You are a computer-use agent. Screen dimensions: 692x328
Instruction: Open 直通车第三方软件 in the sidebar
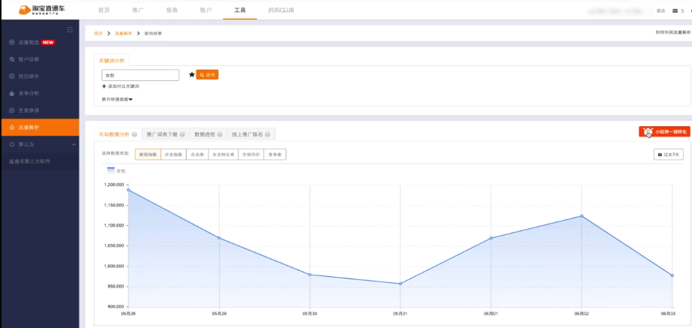(x=29, y=161)
